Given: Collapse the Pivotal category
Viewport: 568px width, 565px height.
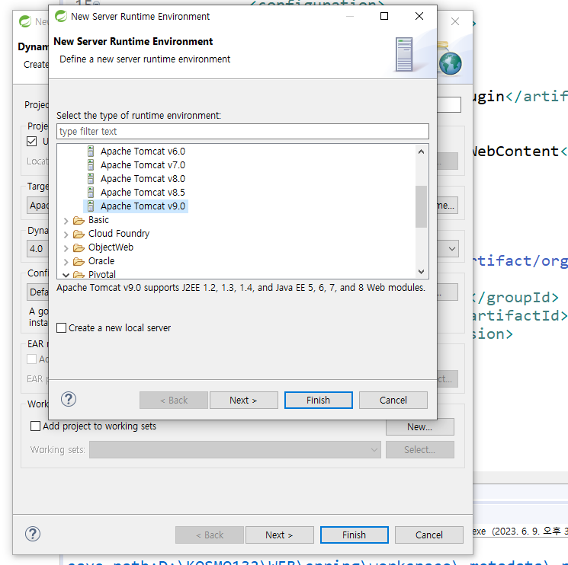Looking at the screenshot, I should (x=66, y=275).
